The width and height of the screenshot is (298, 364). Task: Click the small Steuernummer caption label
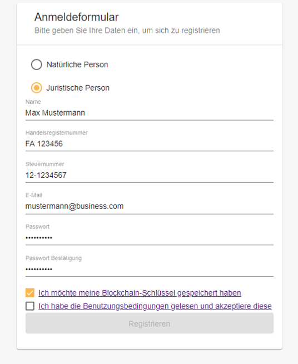[44, 164]
